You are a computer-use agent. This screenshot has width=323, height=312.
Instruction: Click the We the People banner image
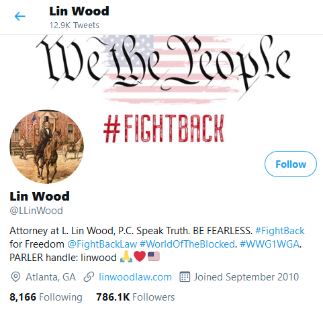162,89
